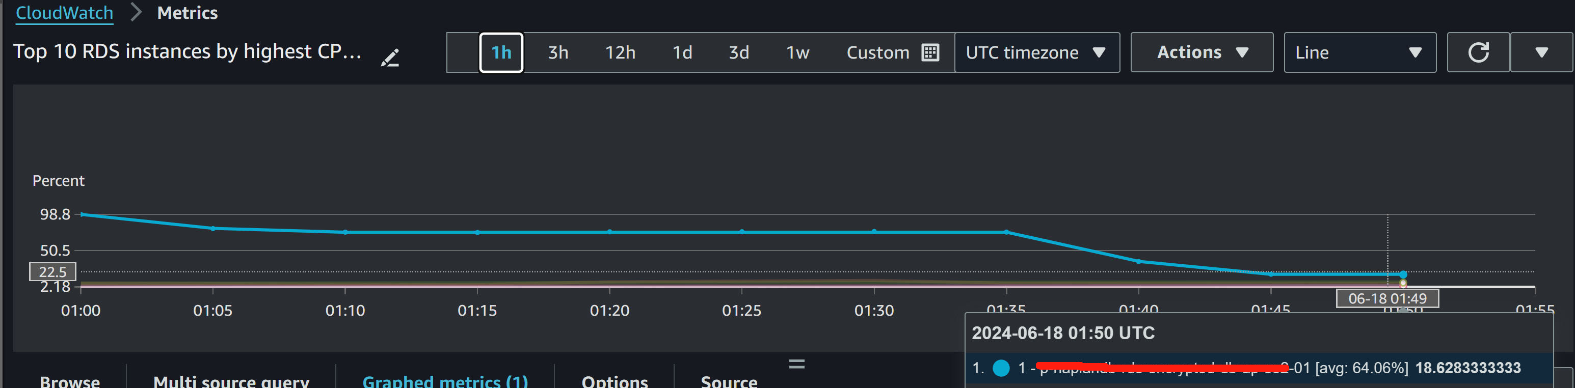Switch to the Browse tab
Viewport: 1575px width, 388px height.
[70, 381]
